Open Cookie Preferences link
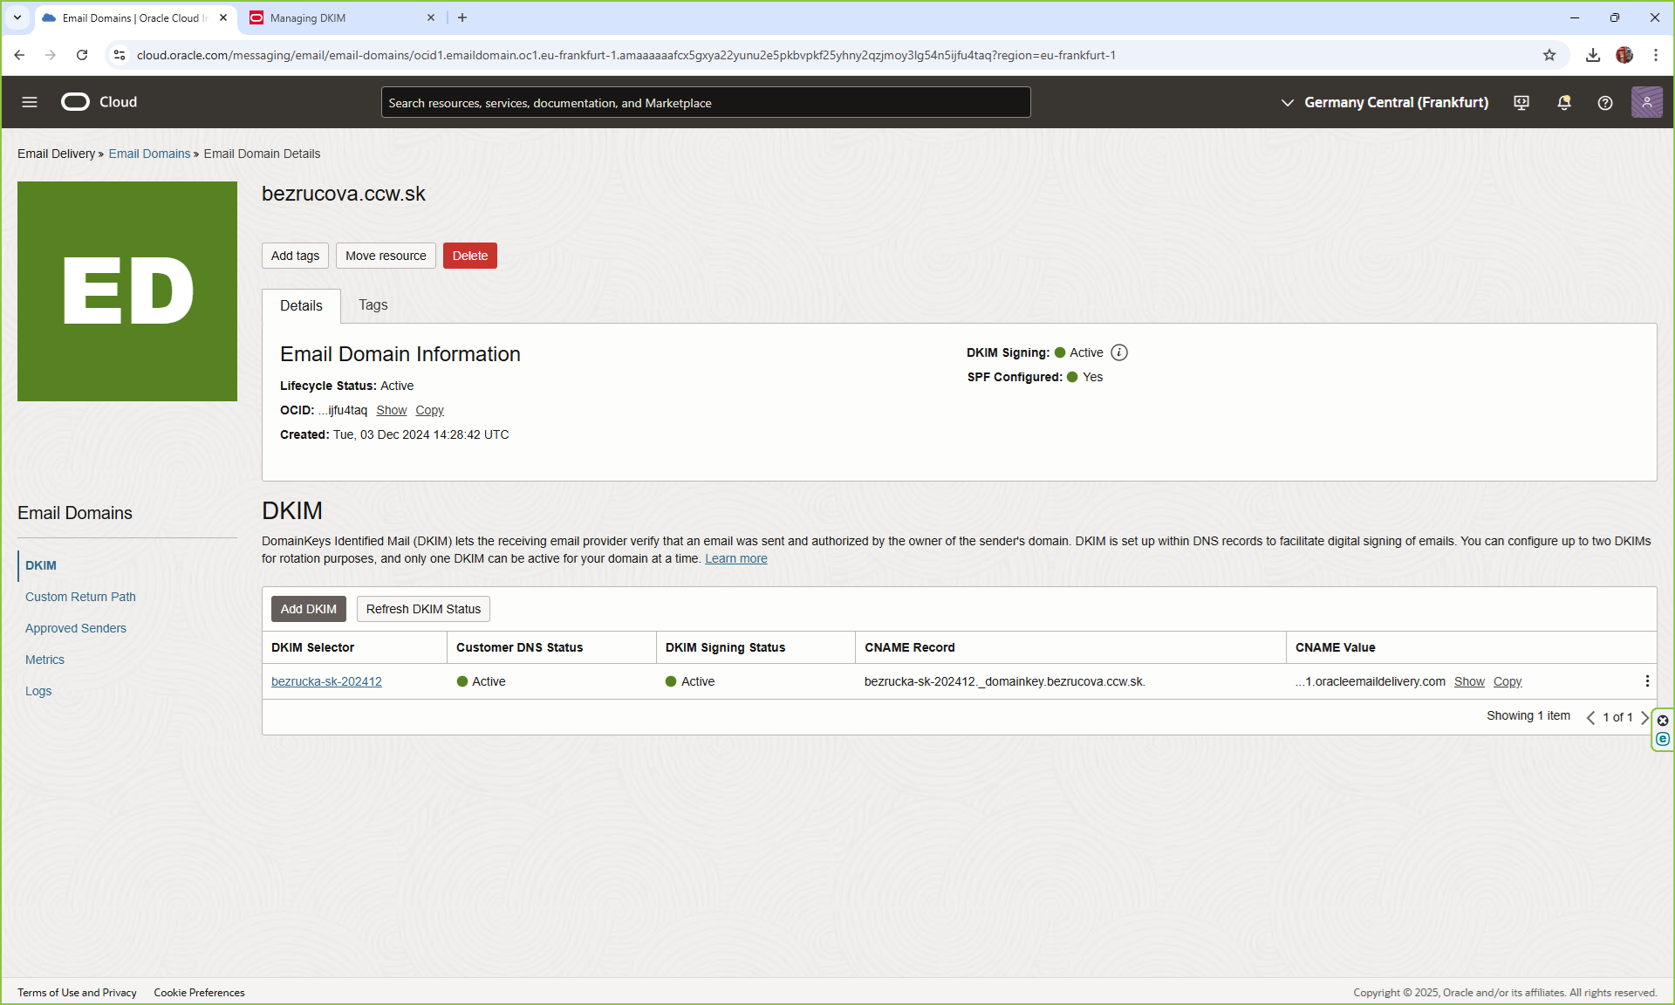 (x=199, y=993)
